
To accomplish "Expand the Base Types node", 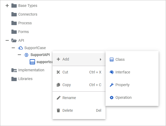I will (7, 6).
